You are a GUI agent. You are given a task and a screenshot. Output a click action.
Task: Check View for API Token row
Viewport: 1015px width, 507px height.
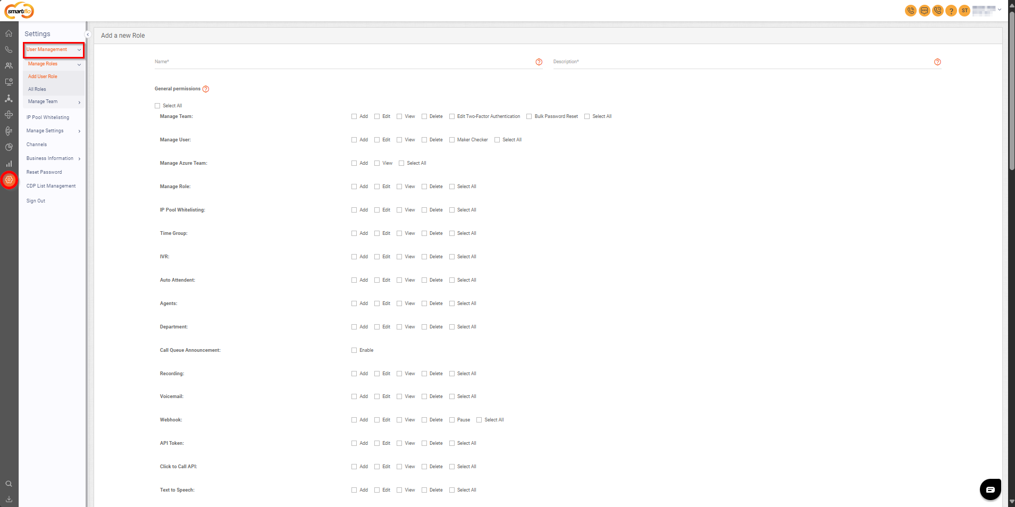coord(399,443)
